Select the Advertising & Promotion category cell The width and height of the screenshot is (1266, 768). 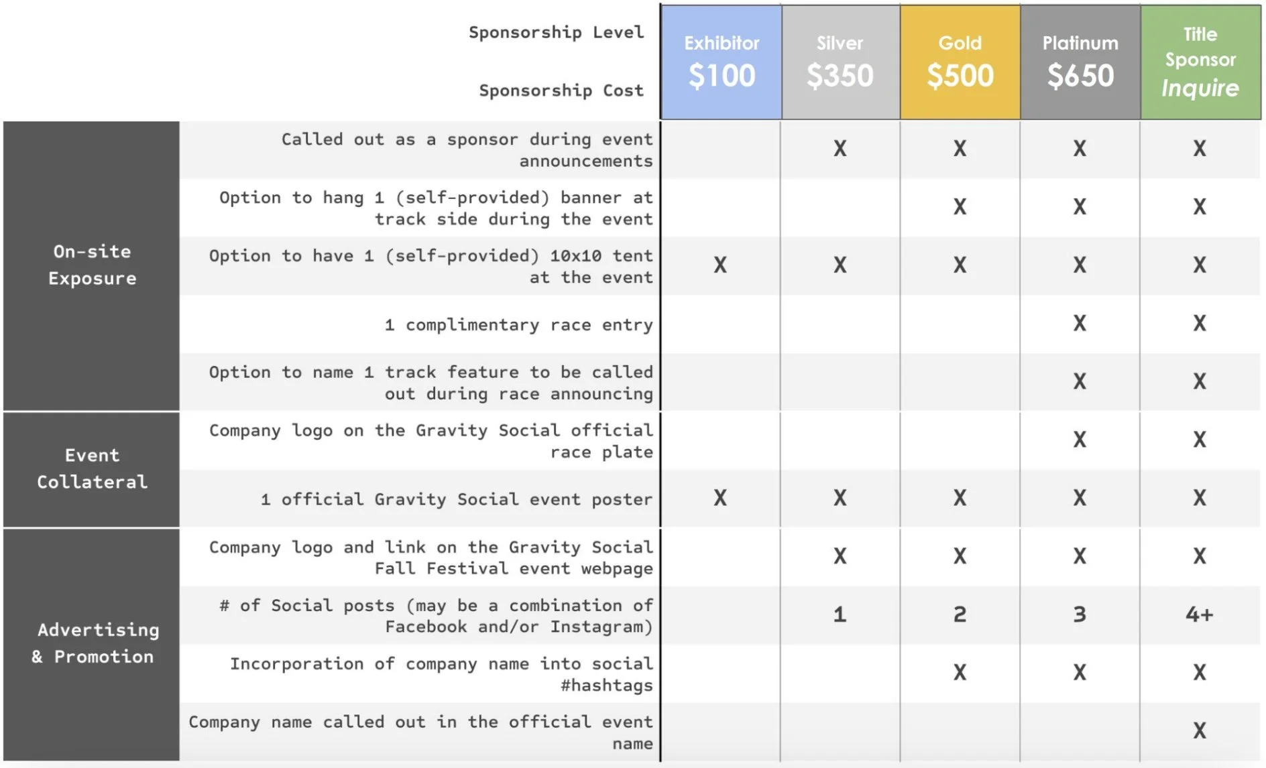tap(92, 644)
